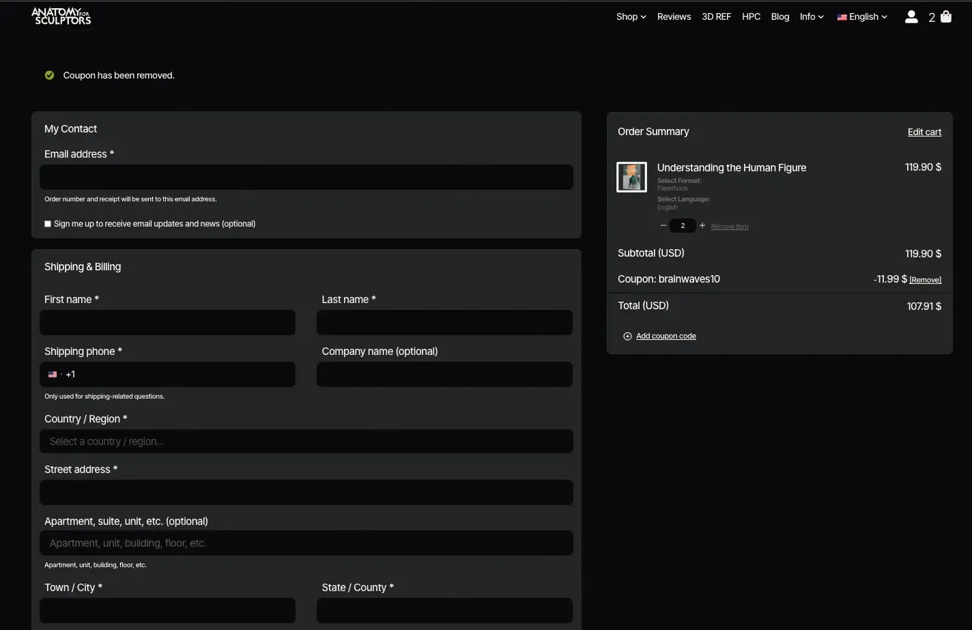Click the Remove item link
972x630 pixels.
(x=729, y=226)
